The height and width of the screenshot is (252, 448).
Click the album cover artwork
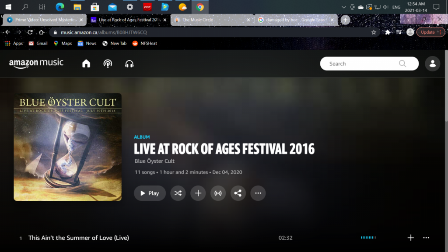pyautogui.click(x=68, y=147)
